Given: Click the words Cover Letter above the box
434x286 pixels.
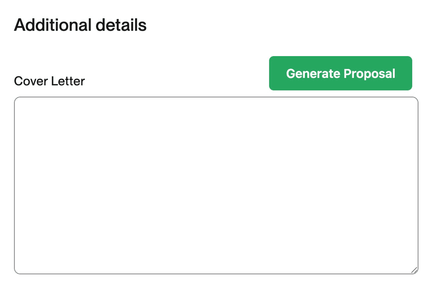Looking at the screenshot, I should [49, 81].
